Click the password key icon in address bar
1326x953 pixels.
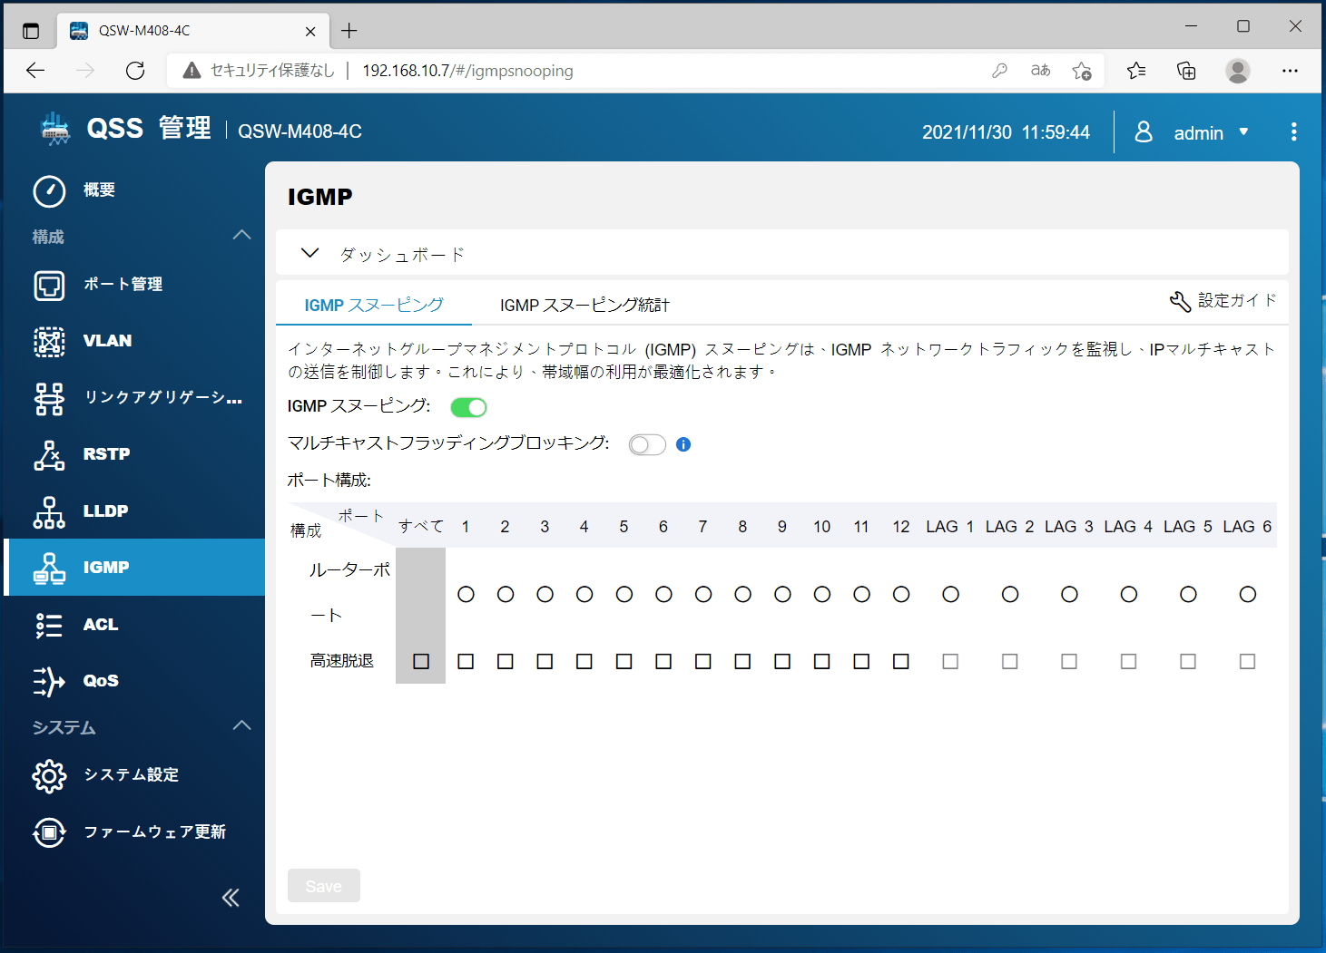pyautogui.click(x=999, y=71)
